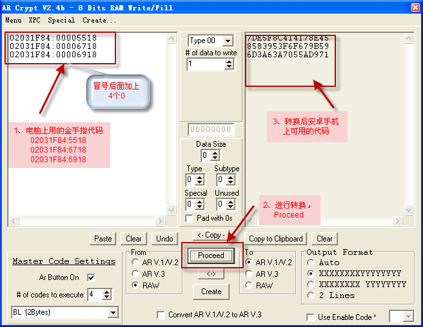This screenshot has height=327, width=423.
Task: Click input box scroll down arrow
Action: click(172, 210)
